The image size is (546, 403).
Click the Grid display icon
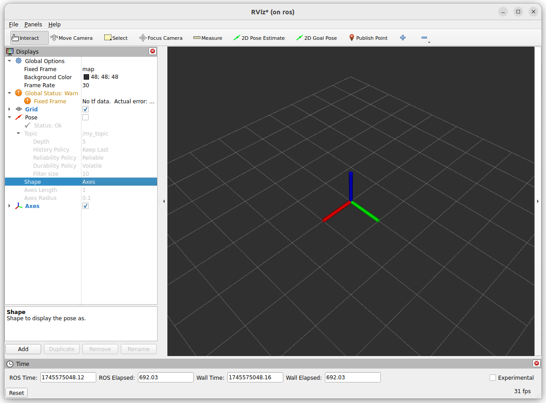(18, 109)
